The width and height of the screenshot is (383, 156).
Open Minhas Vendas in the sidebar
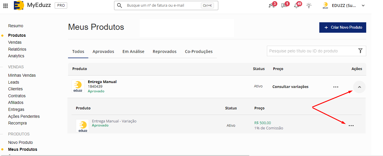[22, 75]
